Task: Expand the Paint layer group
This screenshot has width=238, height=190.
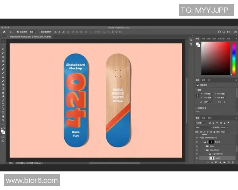Action: click(x=206, y=146)
